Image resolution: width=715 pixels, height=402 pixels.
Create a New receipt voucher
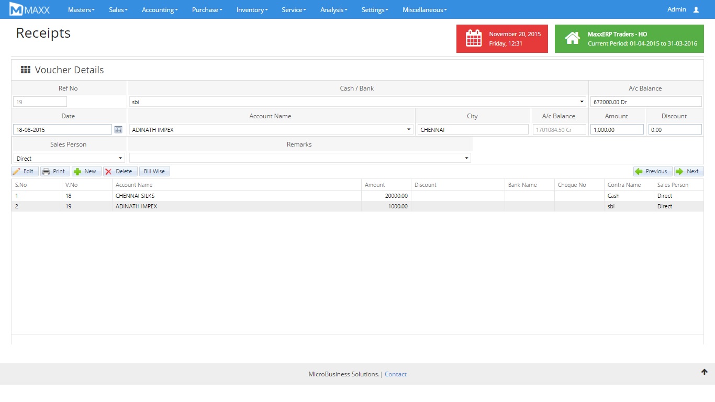pos(85,171)
